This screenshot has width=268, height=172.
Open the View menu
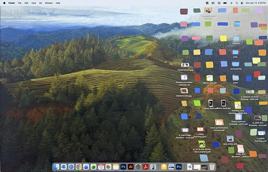[33, 3]
